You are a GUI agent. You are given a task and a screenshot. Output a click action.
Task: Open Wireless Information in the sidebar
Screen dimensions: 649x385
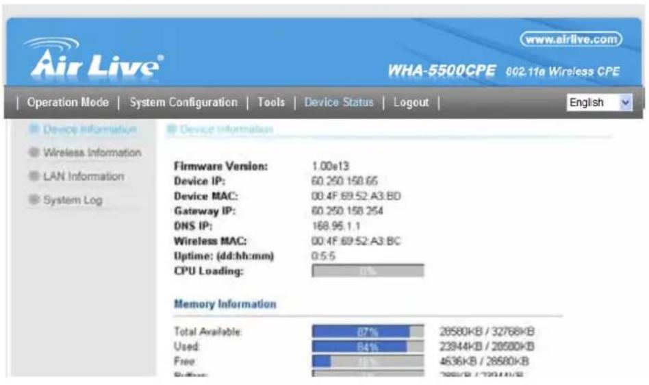click(x=92, y=153)
